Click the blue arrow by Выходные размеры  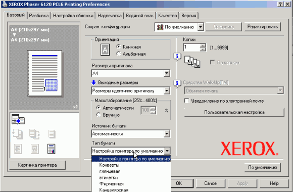coord(94,82)
